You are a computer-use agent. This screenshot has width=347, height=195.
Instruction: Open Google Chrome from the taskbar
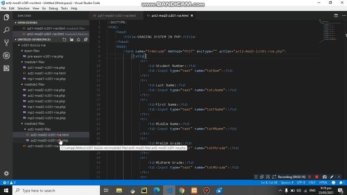click(x=182, y=190)
